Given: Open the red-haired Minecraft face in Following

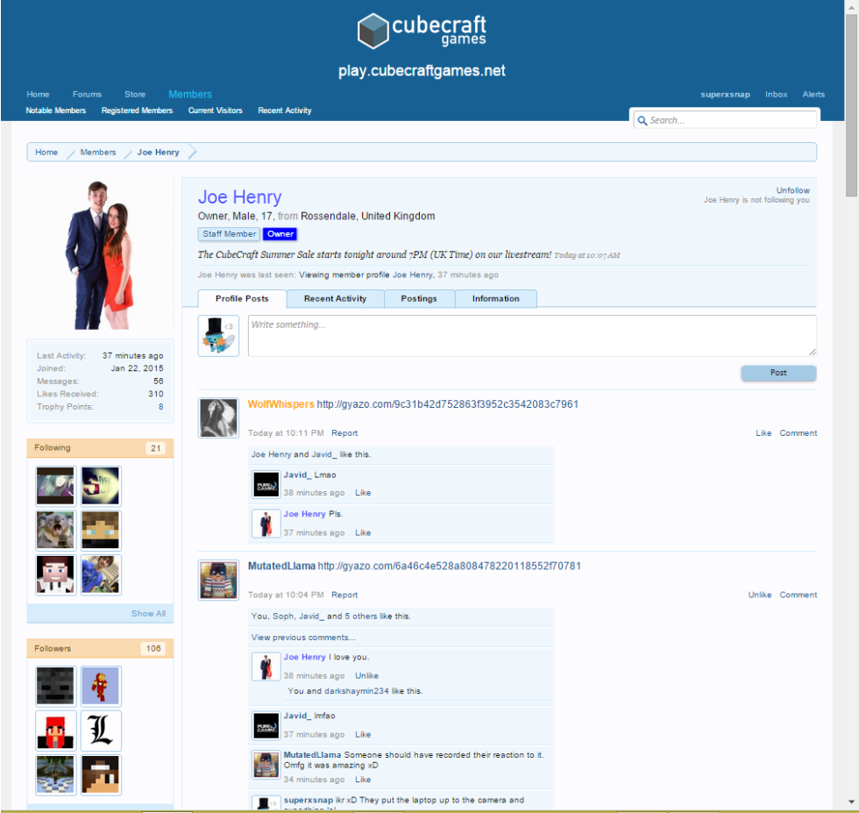Looking at the screenshot, I should click(55, 574).
